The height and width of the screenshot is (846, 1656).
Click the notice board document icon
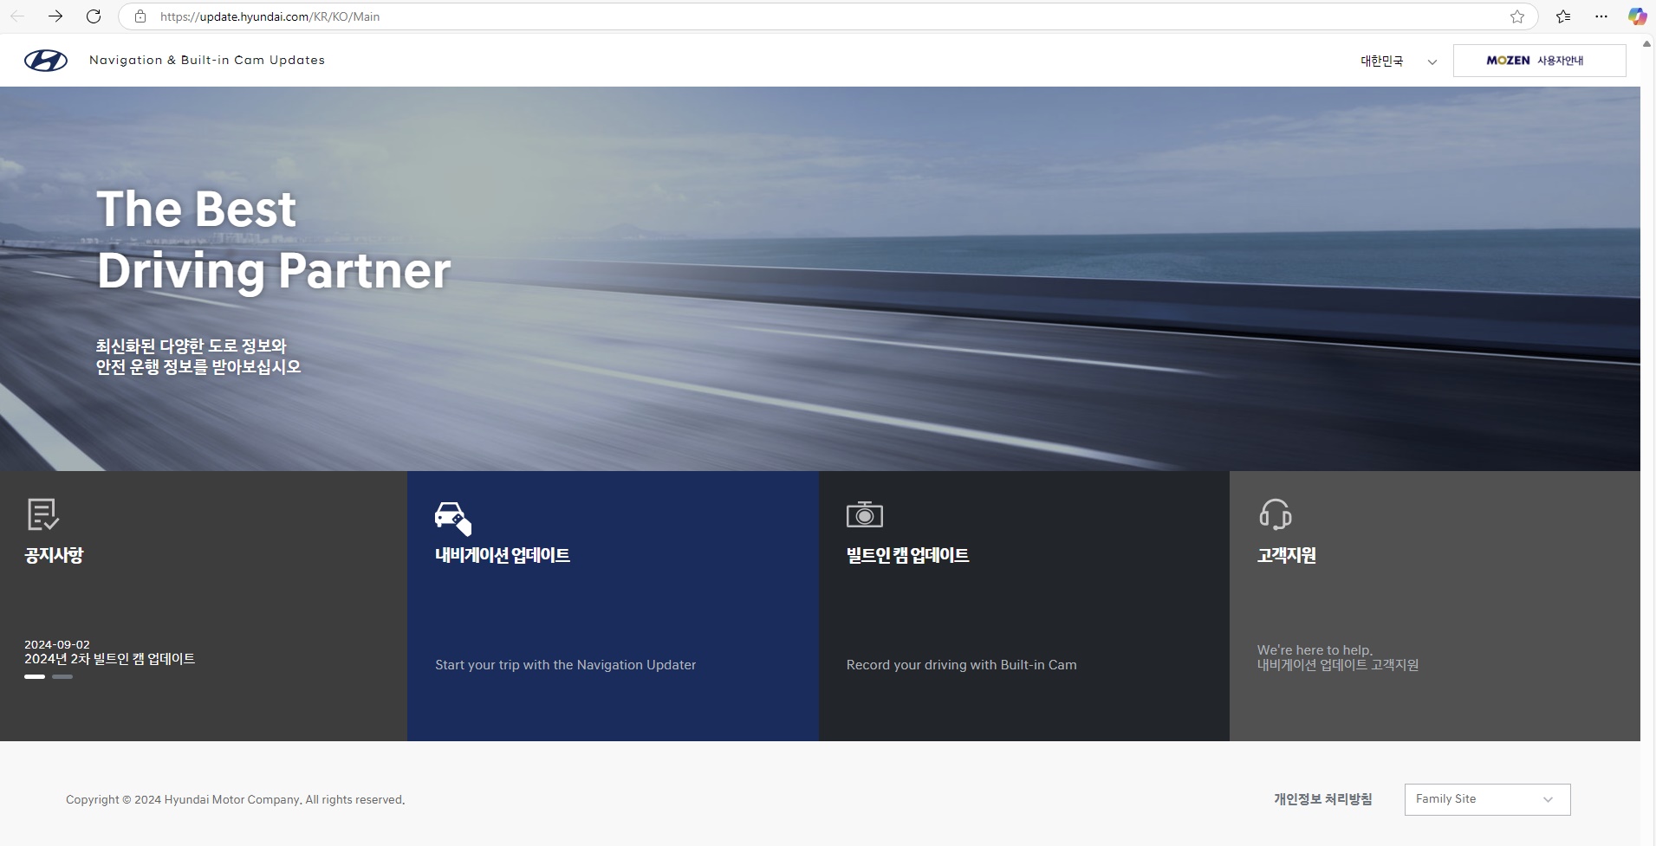(43, 514)
